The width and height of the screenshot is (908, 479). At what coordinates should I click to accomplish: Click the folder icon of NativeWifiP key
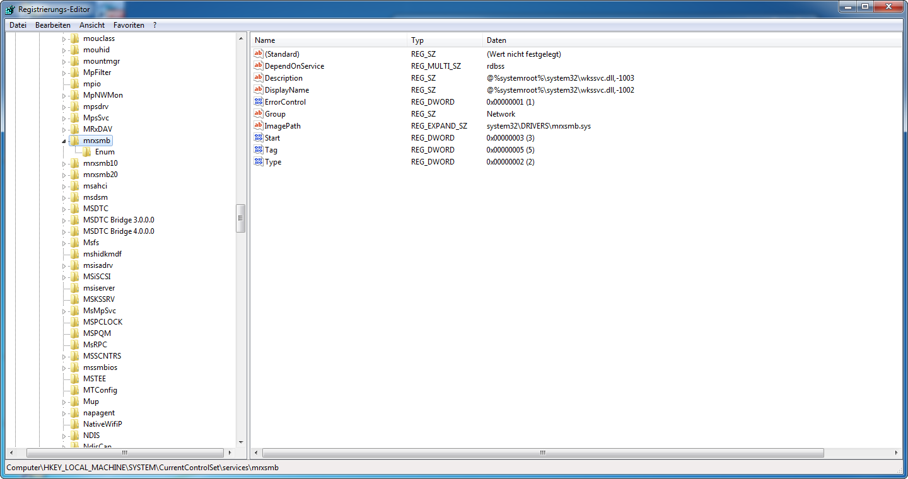point(74,424)
